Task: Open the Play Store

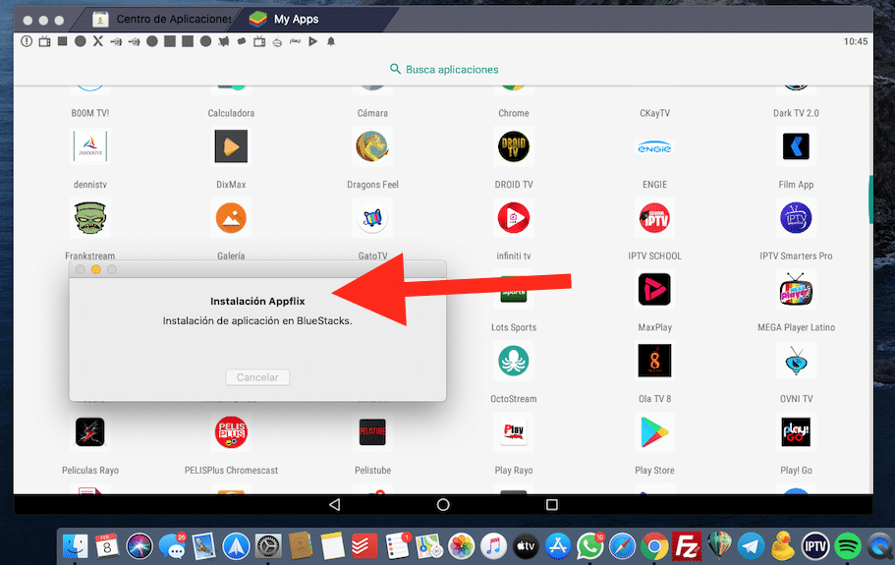Action: tap(654, 432)
